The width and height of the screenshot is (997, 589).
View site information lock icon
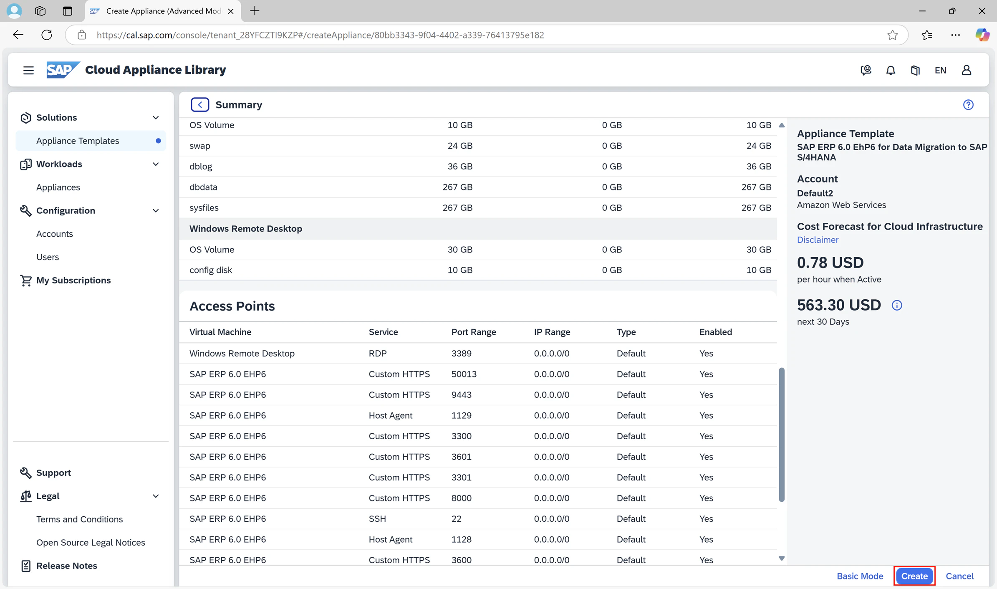click(x=82, y=35)
